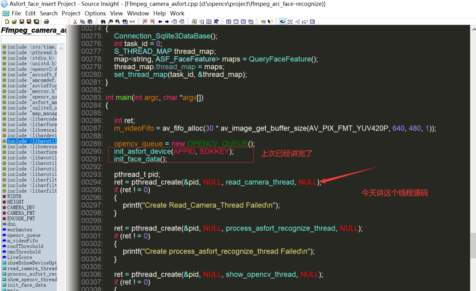Screen dimensions: 476x291
Task: Click the symbol search input field
Action: coord(33,40)
